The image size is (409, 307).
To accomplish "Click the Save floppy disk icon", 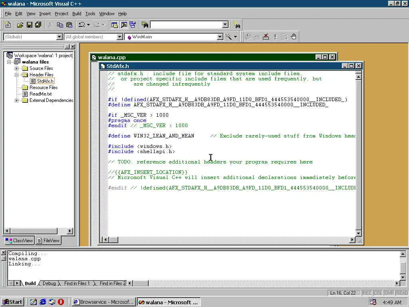I will tap(30, 25).
